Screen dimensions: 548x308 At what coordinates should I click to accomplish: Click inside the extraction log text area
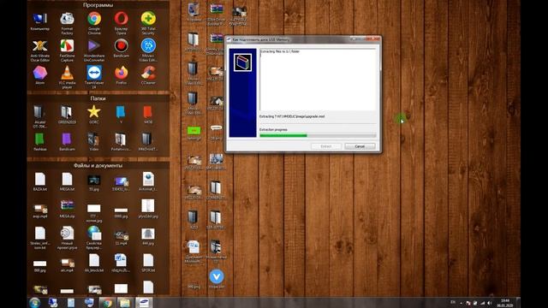coord(318,80)
